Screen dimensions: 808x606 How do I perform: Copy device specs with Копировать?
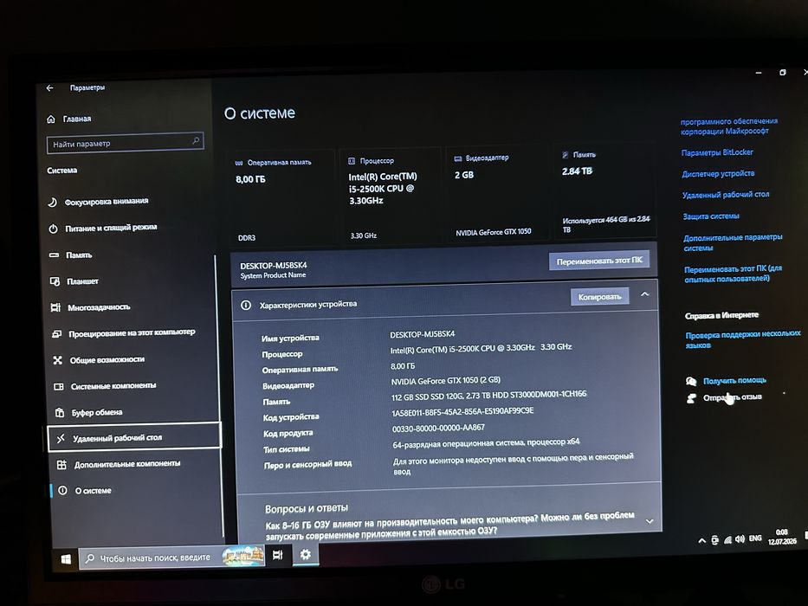pyautogui.click(x=600, y=297)
